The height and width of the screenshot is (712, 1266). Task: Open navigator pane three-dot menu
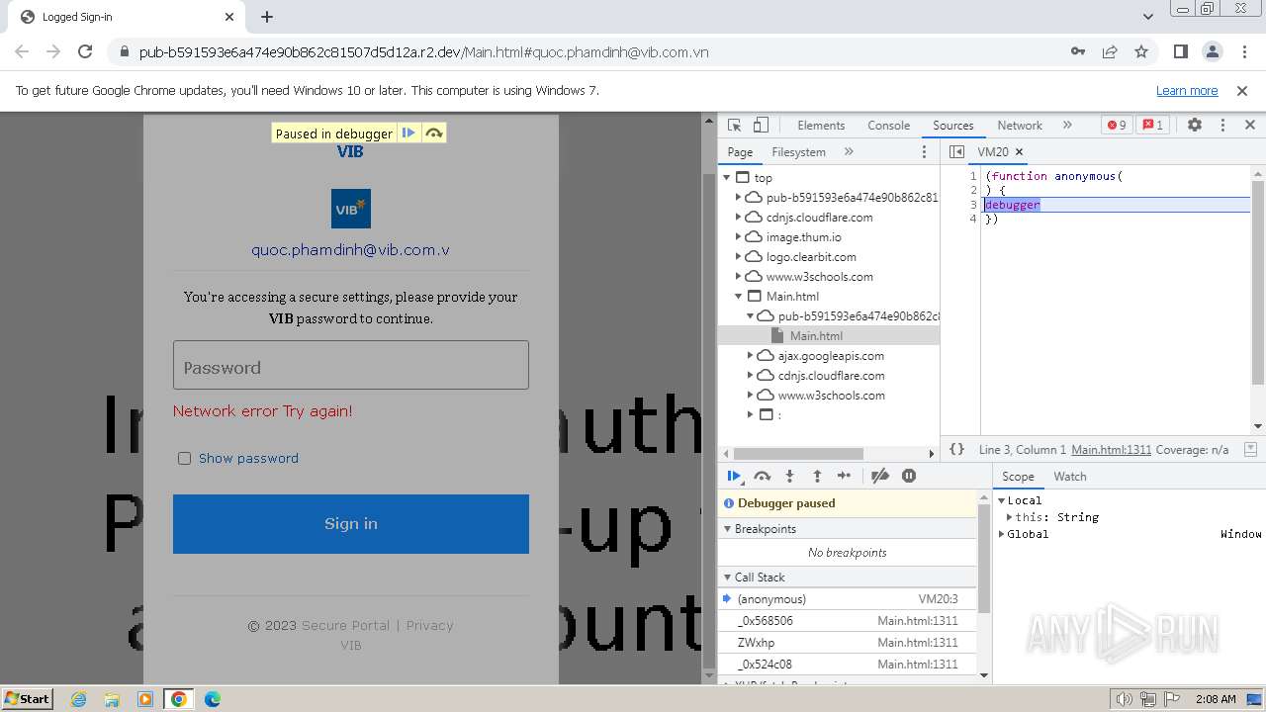(925, 151)
